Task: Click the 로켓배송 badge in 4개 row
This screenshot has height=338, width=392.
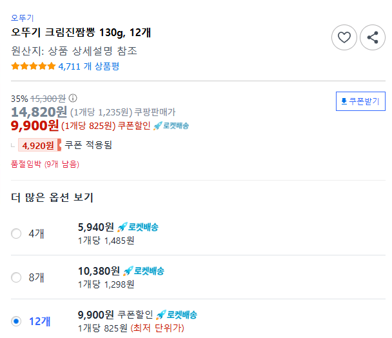Action: pyautogui.click(x=138, y=227)
